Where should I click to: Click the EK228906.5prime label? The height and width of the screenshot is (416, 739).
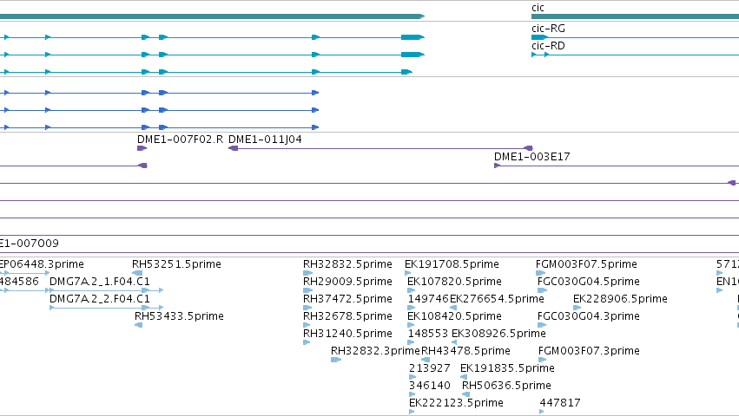pyautogui.click(x=620, y=299)
